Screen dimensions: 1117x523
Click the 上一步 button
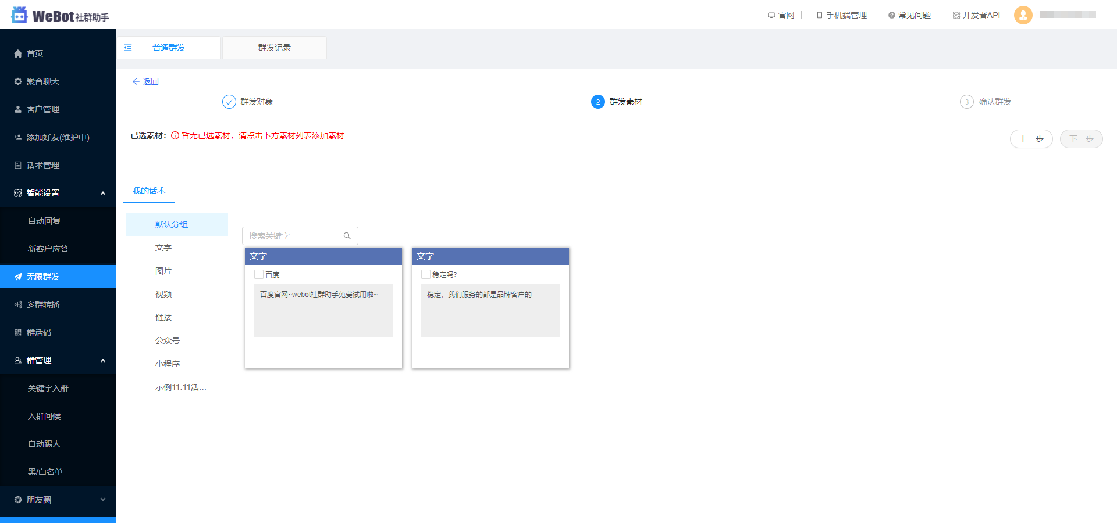(x=1031, y=139)
